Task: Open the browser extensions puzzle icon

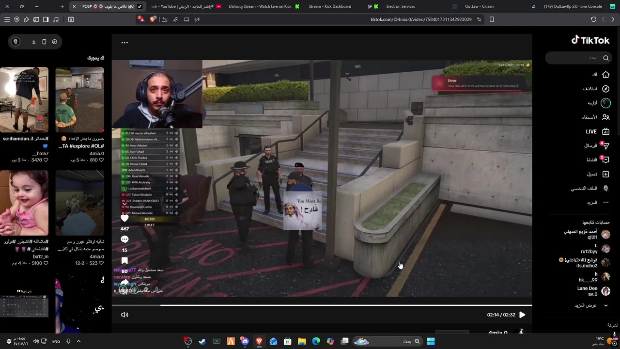Action: pos(26,19)
